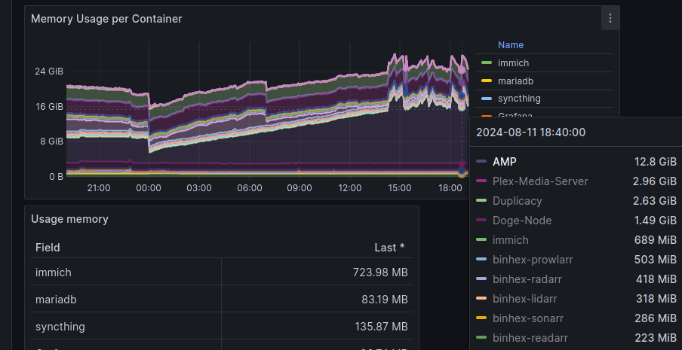This screenshot has height=350, width=682.
Task: Click the 06:00 x-axis time label
Action: (249, 188)
